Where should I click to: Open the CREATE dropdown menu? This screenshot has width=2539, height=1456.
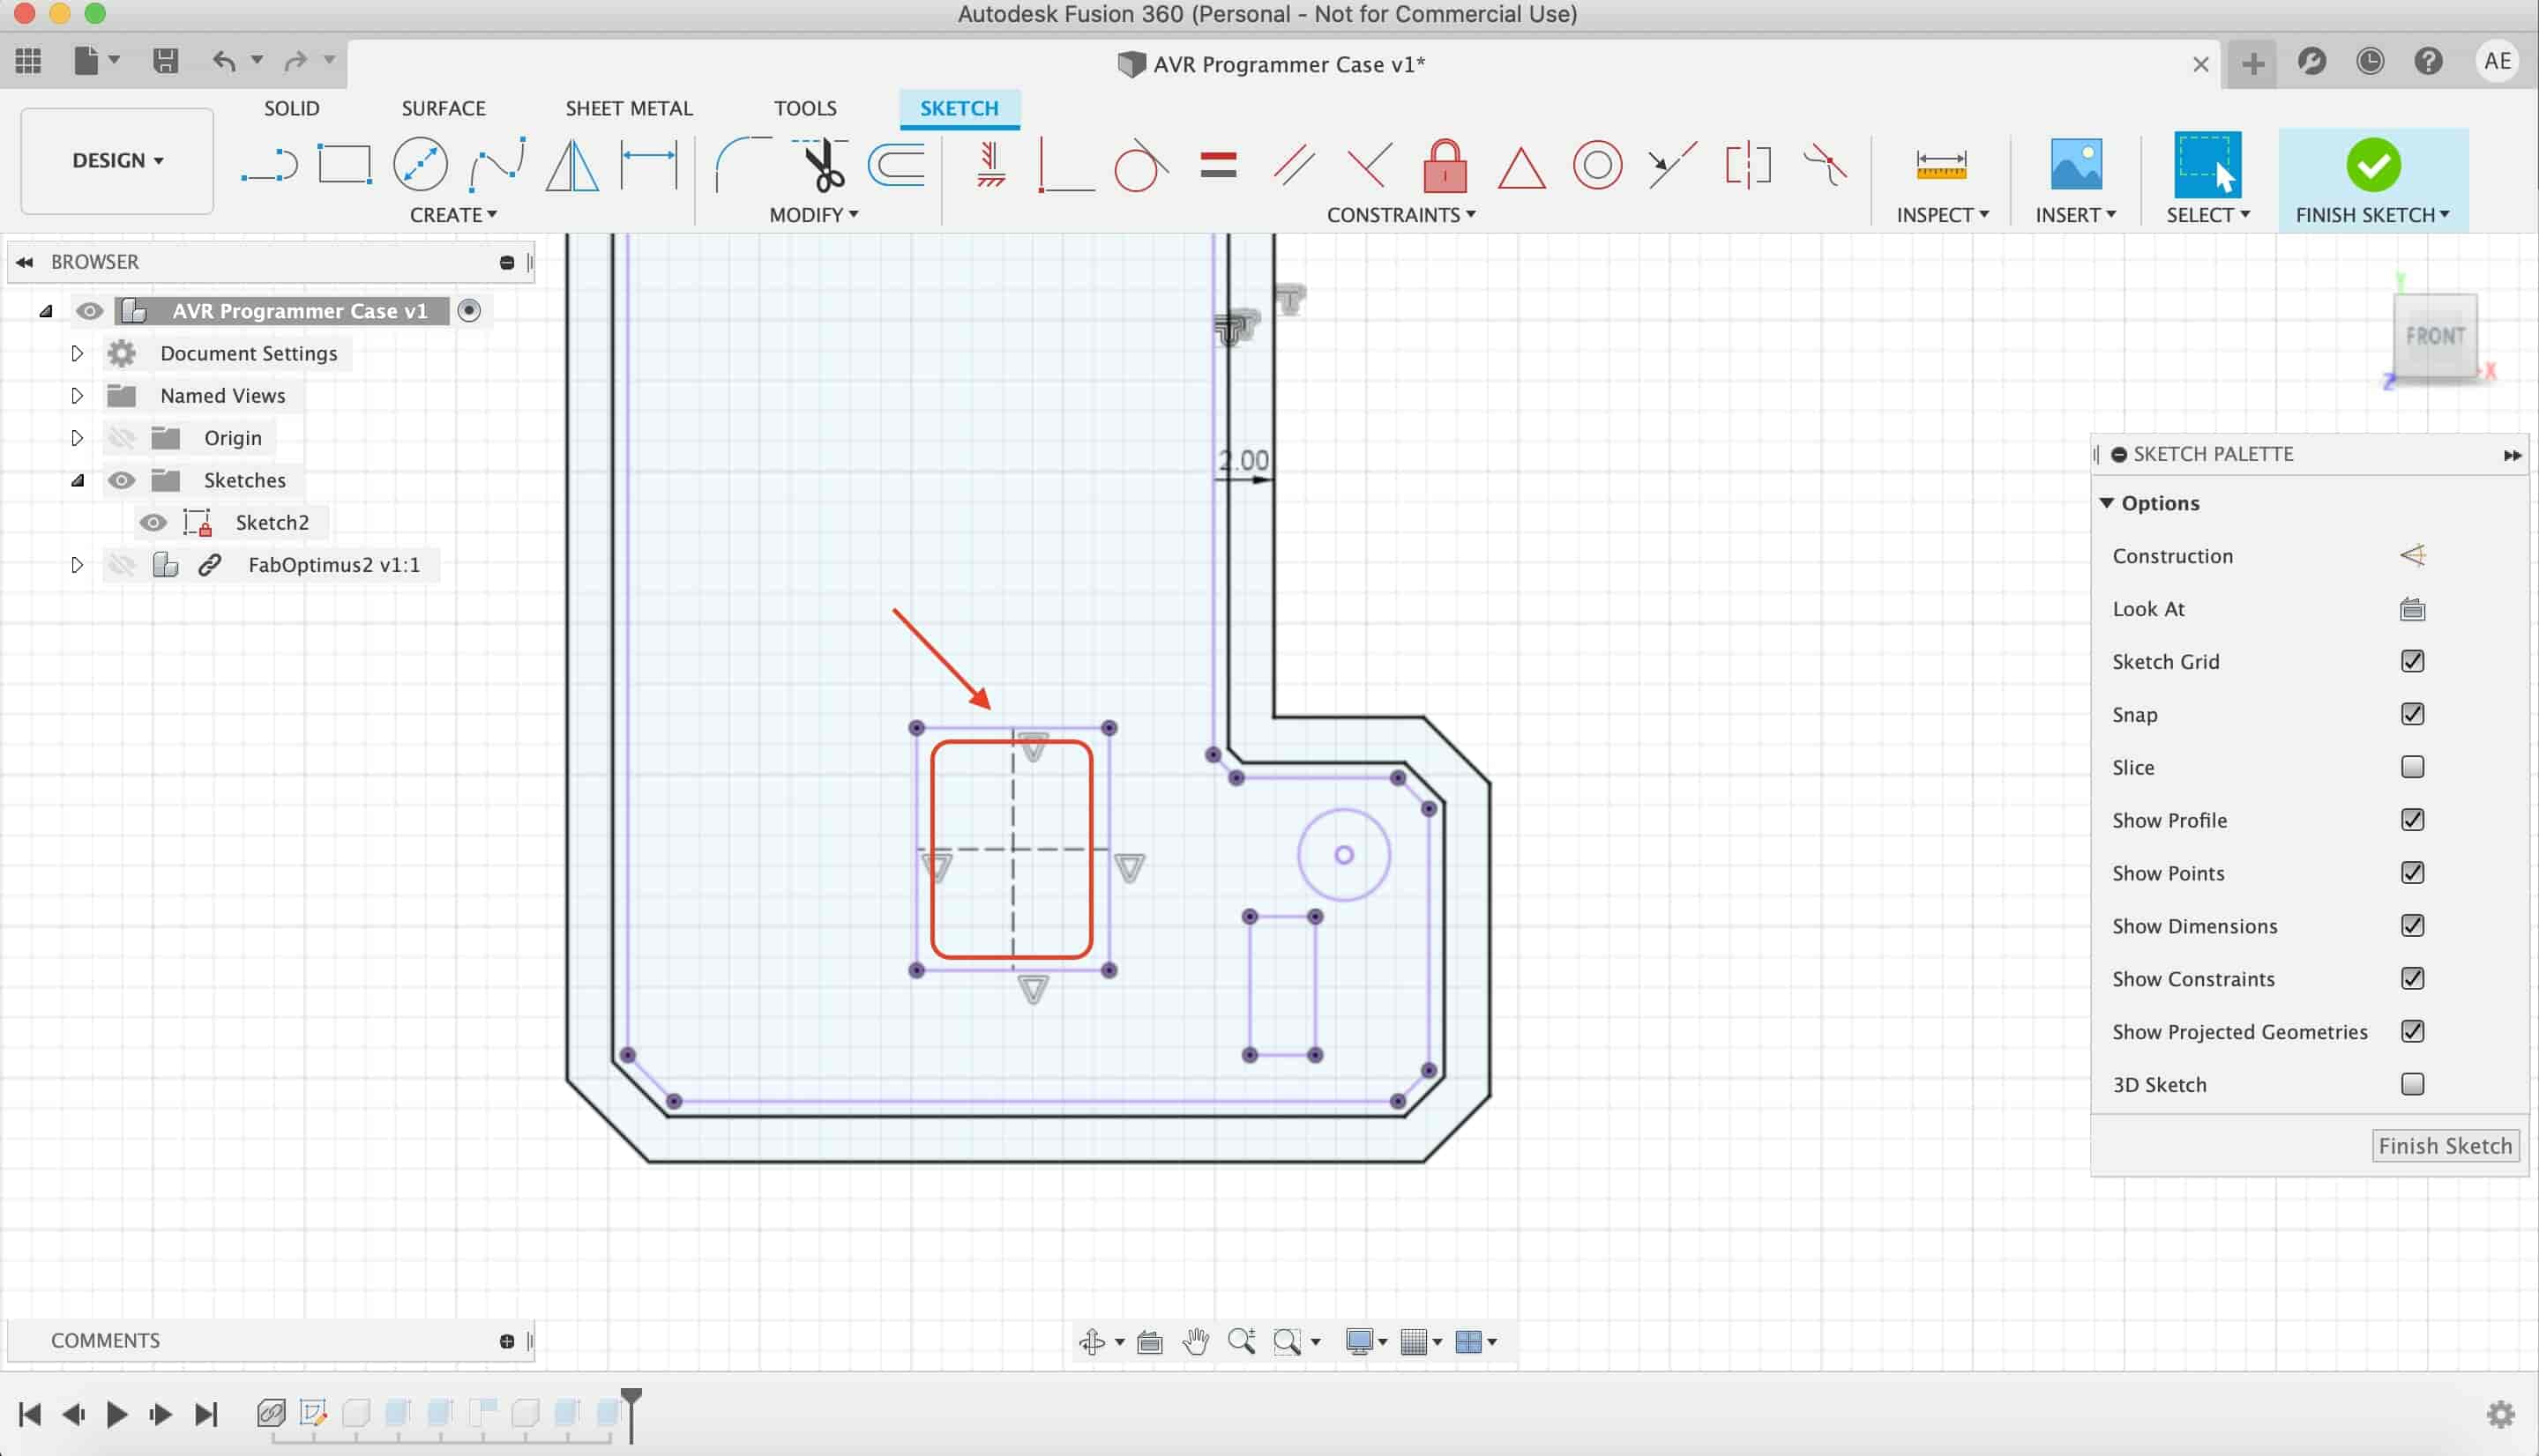pos(452,215)
